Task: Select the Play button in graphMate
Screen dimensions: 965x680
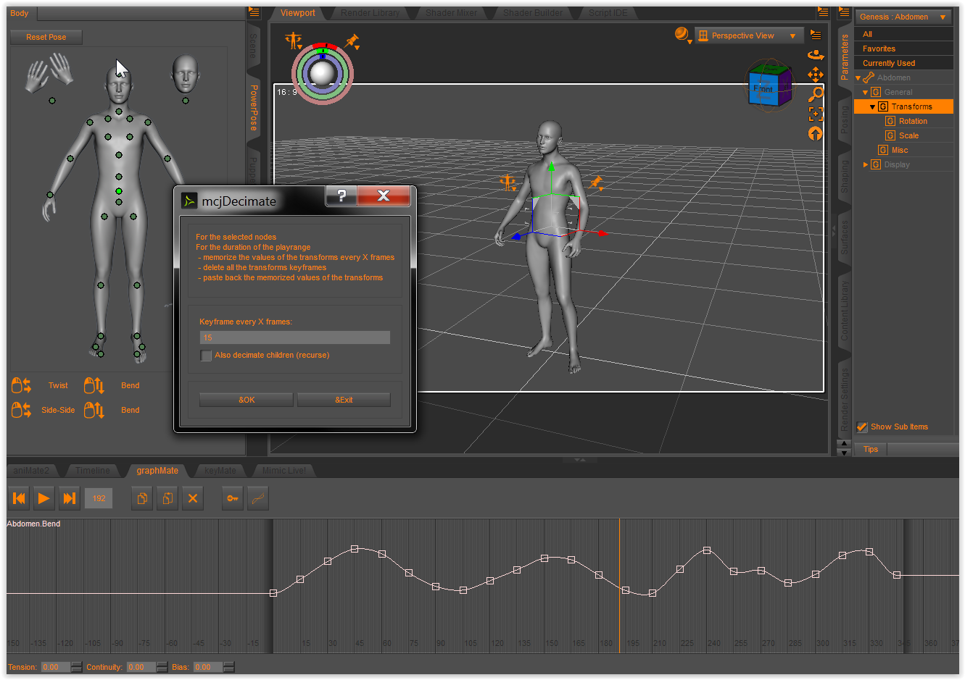Action: pos(44,498)
